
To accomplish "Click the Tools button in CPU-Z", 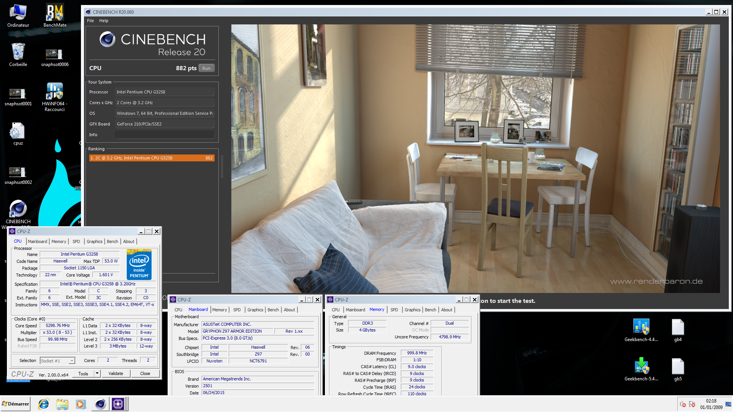I will 83,374.
